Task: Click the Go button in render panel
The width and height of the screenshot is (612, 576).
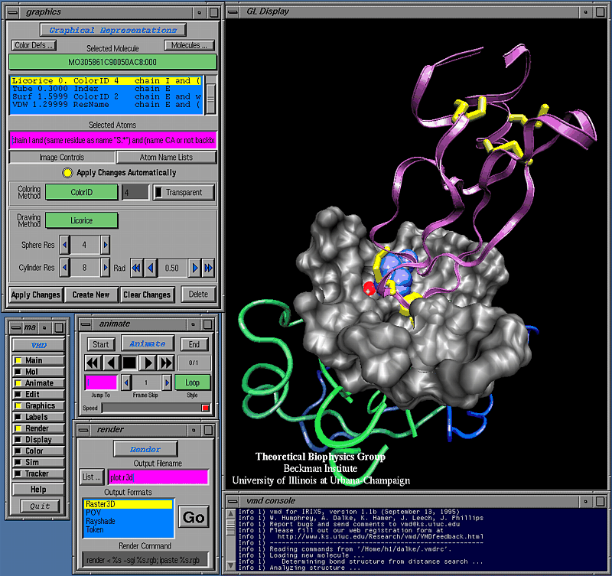Action: click(194, 518)
